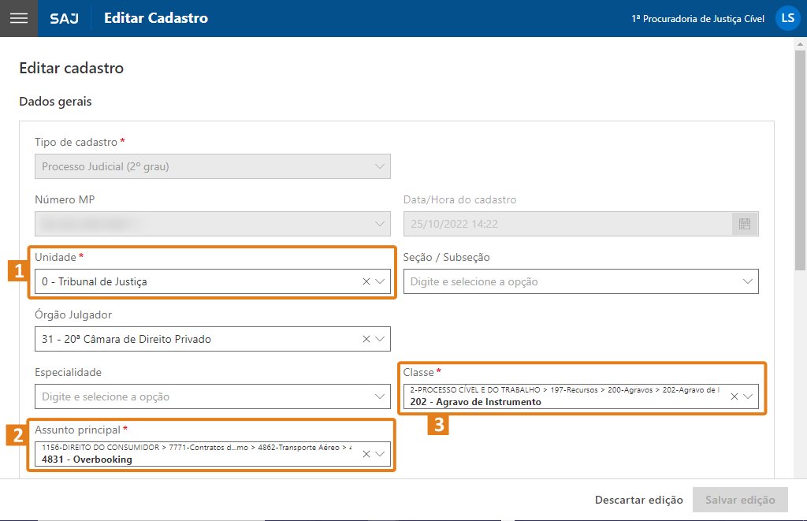Click the LS user avatar
807x521 pixels.
(x=787, y=18)
